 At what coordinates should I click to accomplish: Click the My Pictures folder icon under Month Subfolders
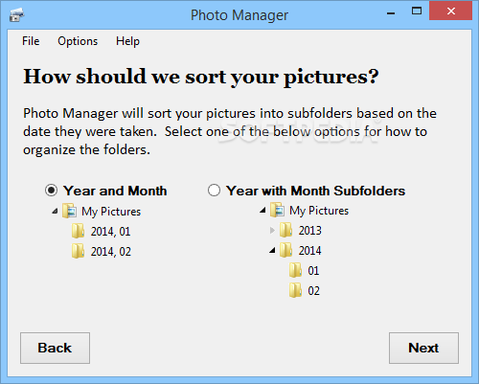[278, 210]
